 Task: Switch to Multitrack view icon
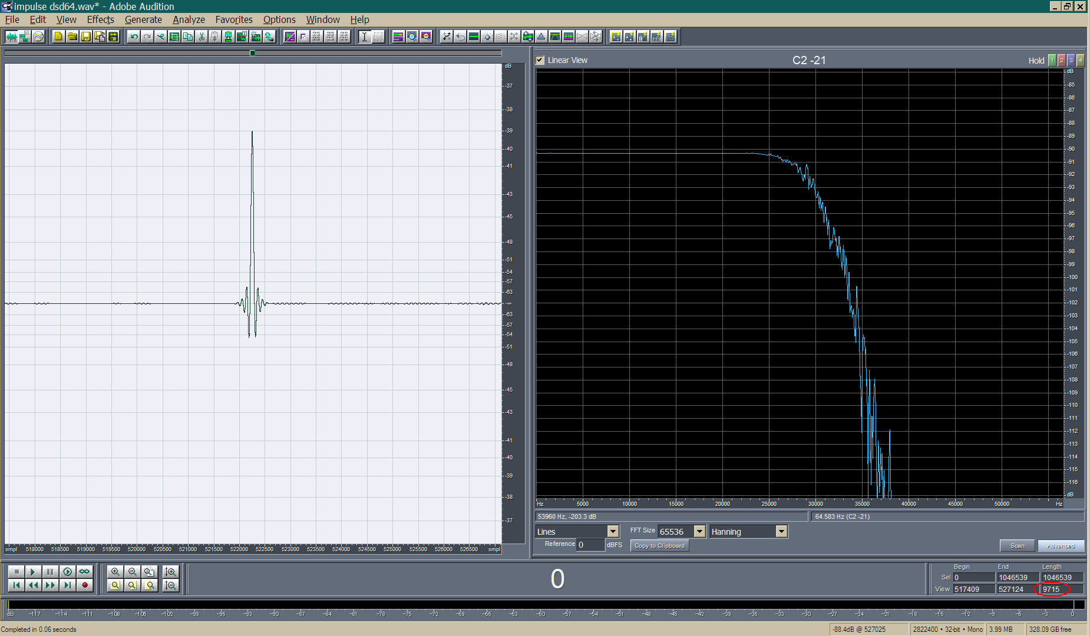click(25, 37)
